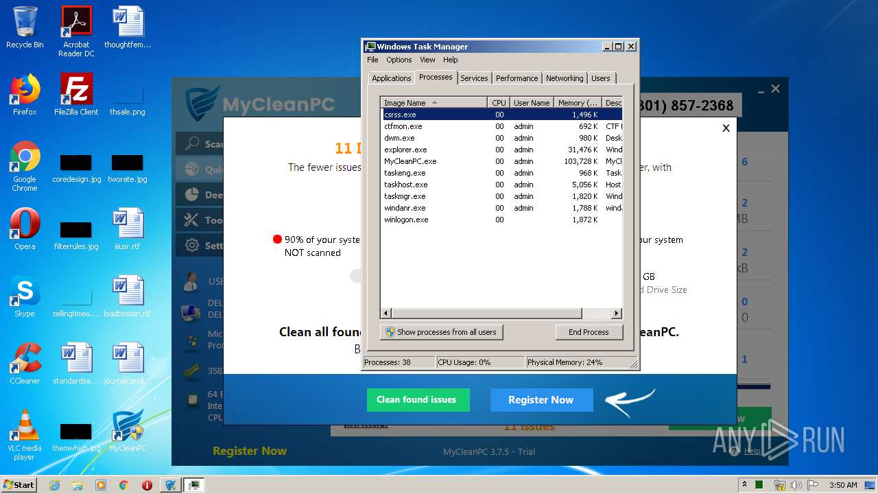The image size is (878, 494).
Task: Open MyCleanPC desktop shortcut
Action: coord(128,431)
